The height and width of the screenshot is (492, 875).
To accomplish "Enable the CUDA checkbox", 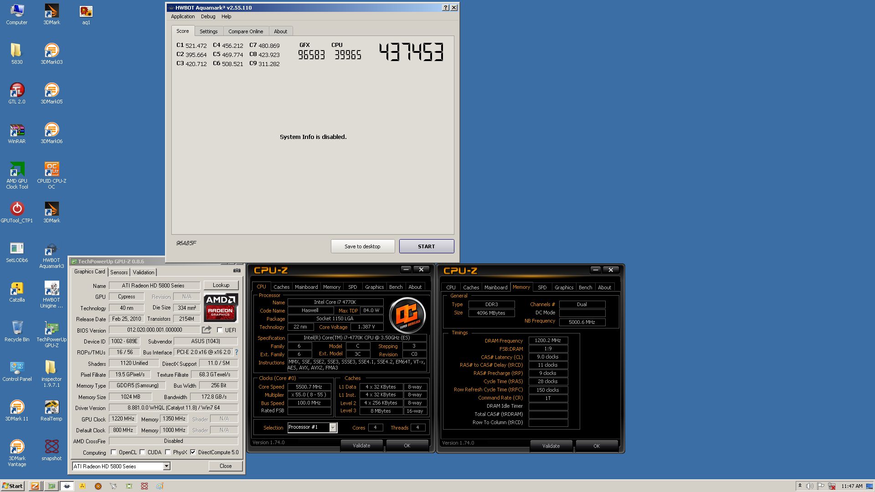I will [x=142, y=452].
